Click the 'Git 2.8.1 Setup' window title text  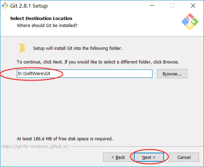(x=29, y=6)
